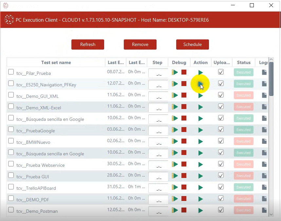Click step field for tcv__E5250_Navigation_PFKey
281x221 pixels.
coord(159,85)
